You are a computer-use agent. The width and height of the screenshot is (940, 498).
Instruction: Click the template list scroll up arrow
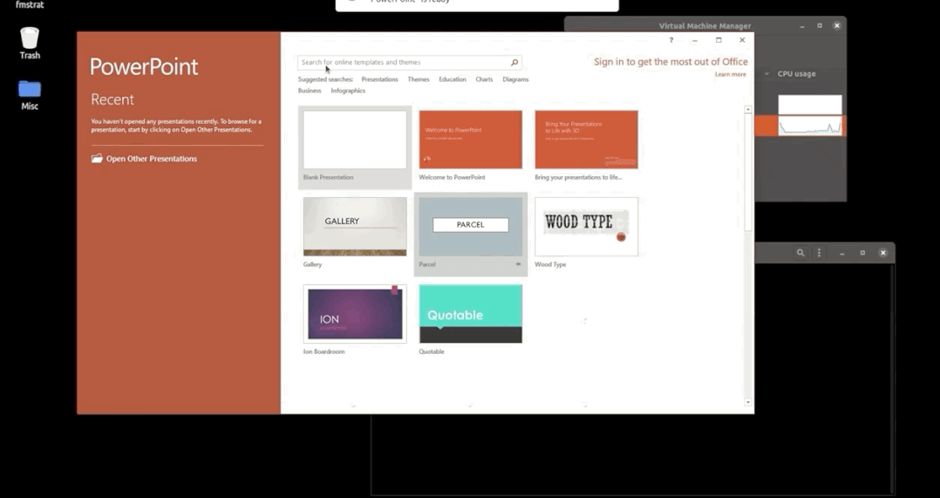pyautogui.click(x=747, y=110)
